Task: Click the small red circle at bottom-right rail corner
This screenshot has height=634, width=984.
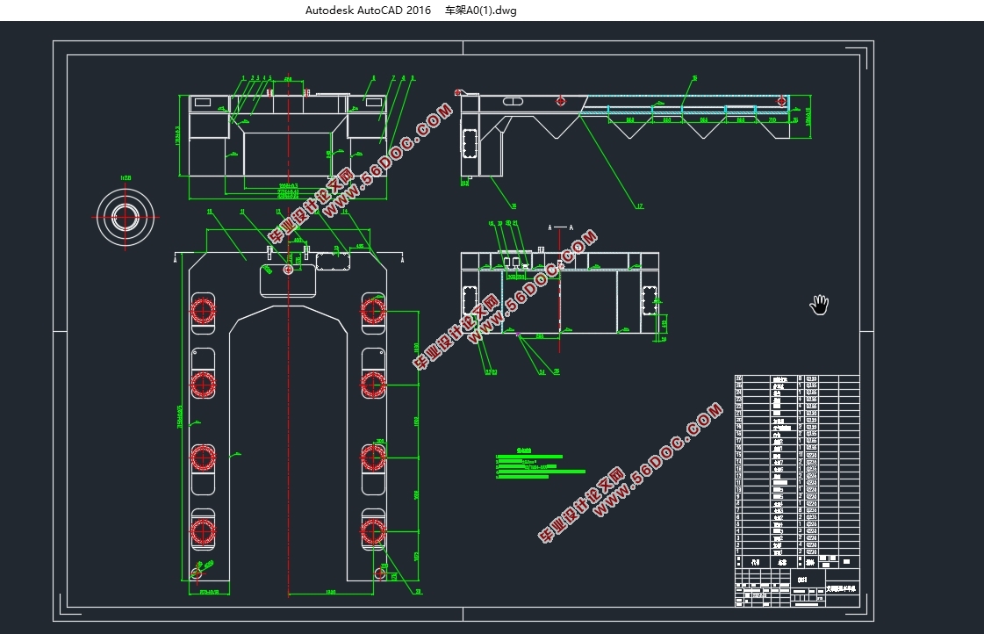Action: pyautogui.click(x=380, y=573)
